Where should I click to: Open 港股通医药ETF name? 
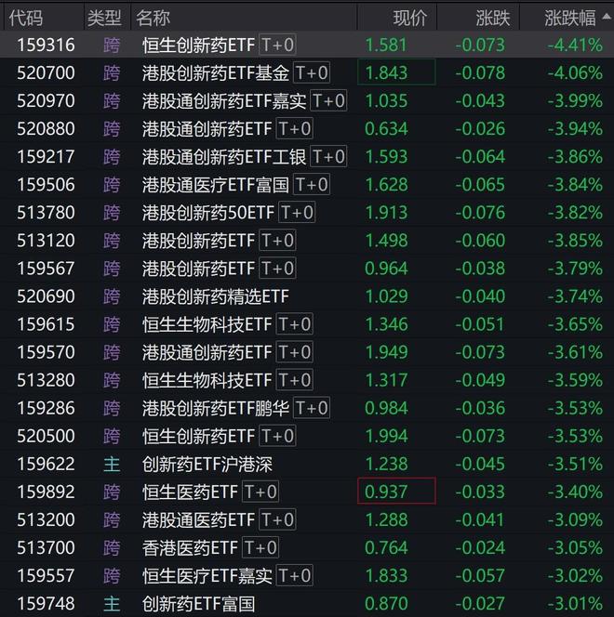click(198, 519)
